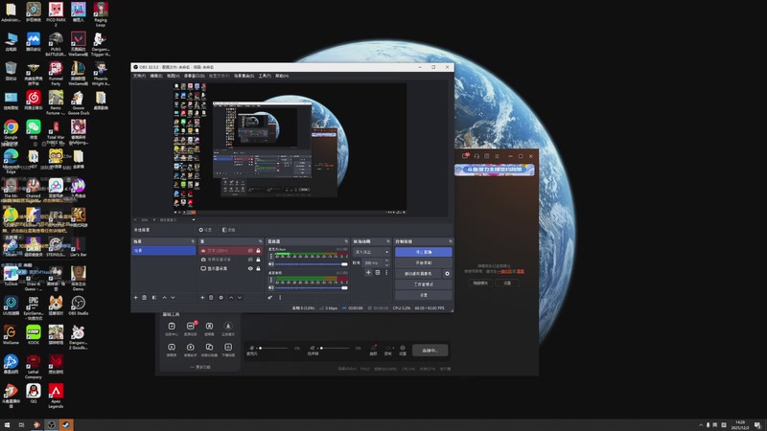The height and width of the screenshot is (431, 767).
Task: Open Docks menu in OBS
Action: coord(195,76)
